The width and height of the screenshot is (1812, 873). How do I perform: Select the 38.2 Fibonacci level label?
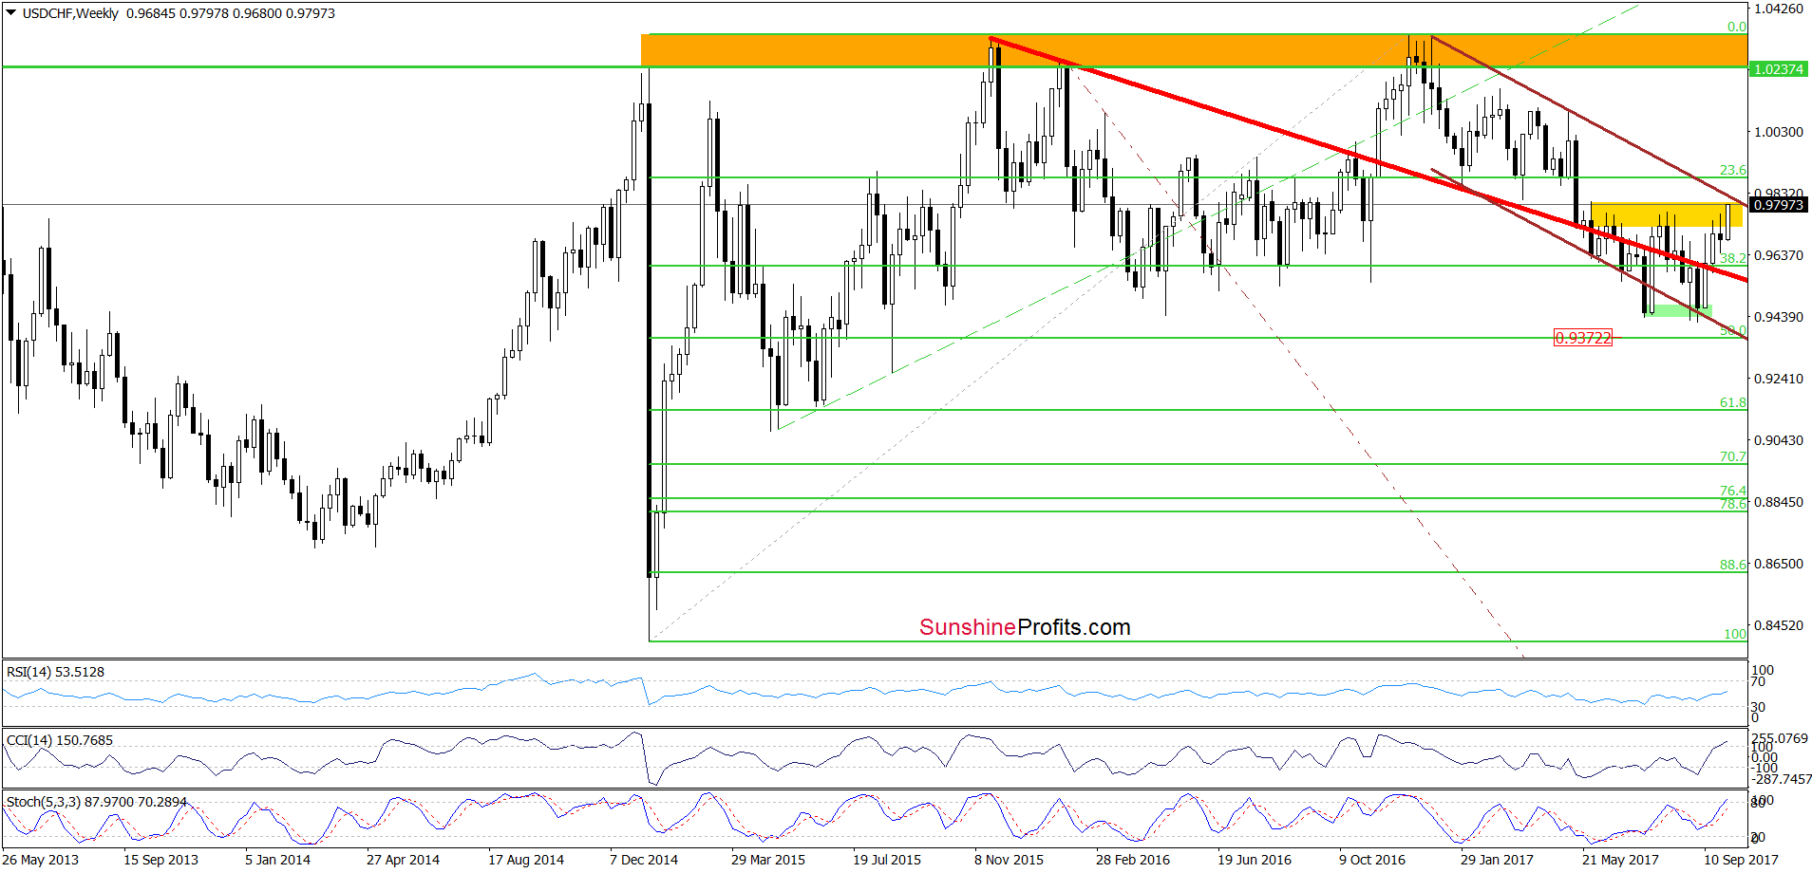point(1732,258)
